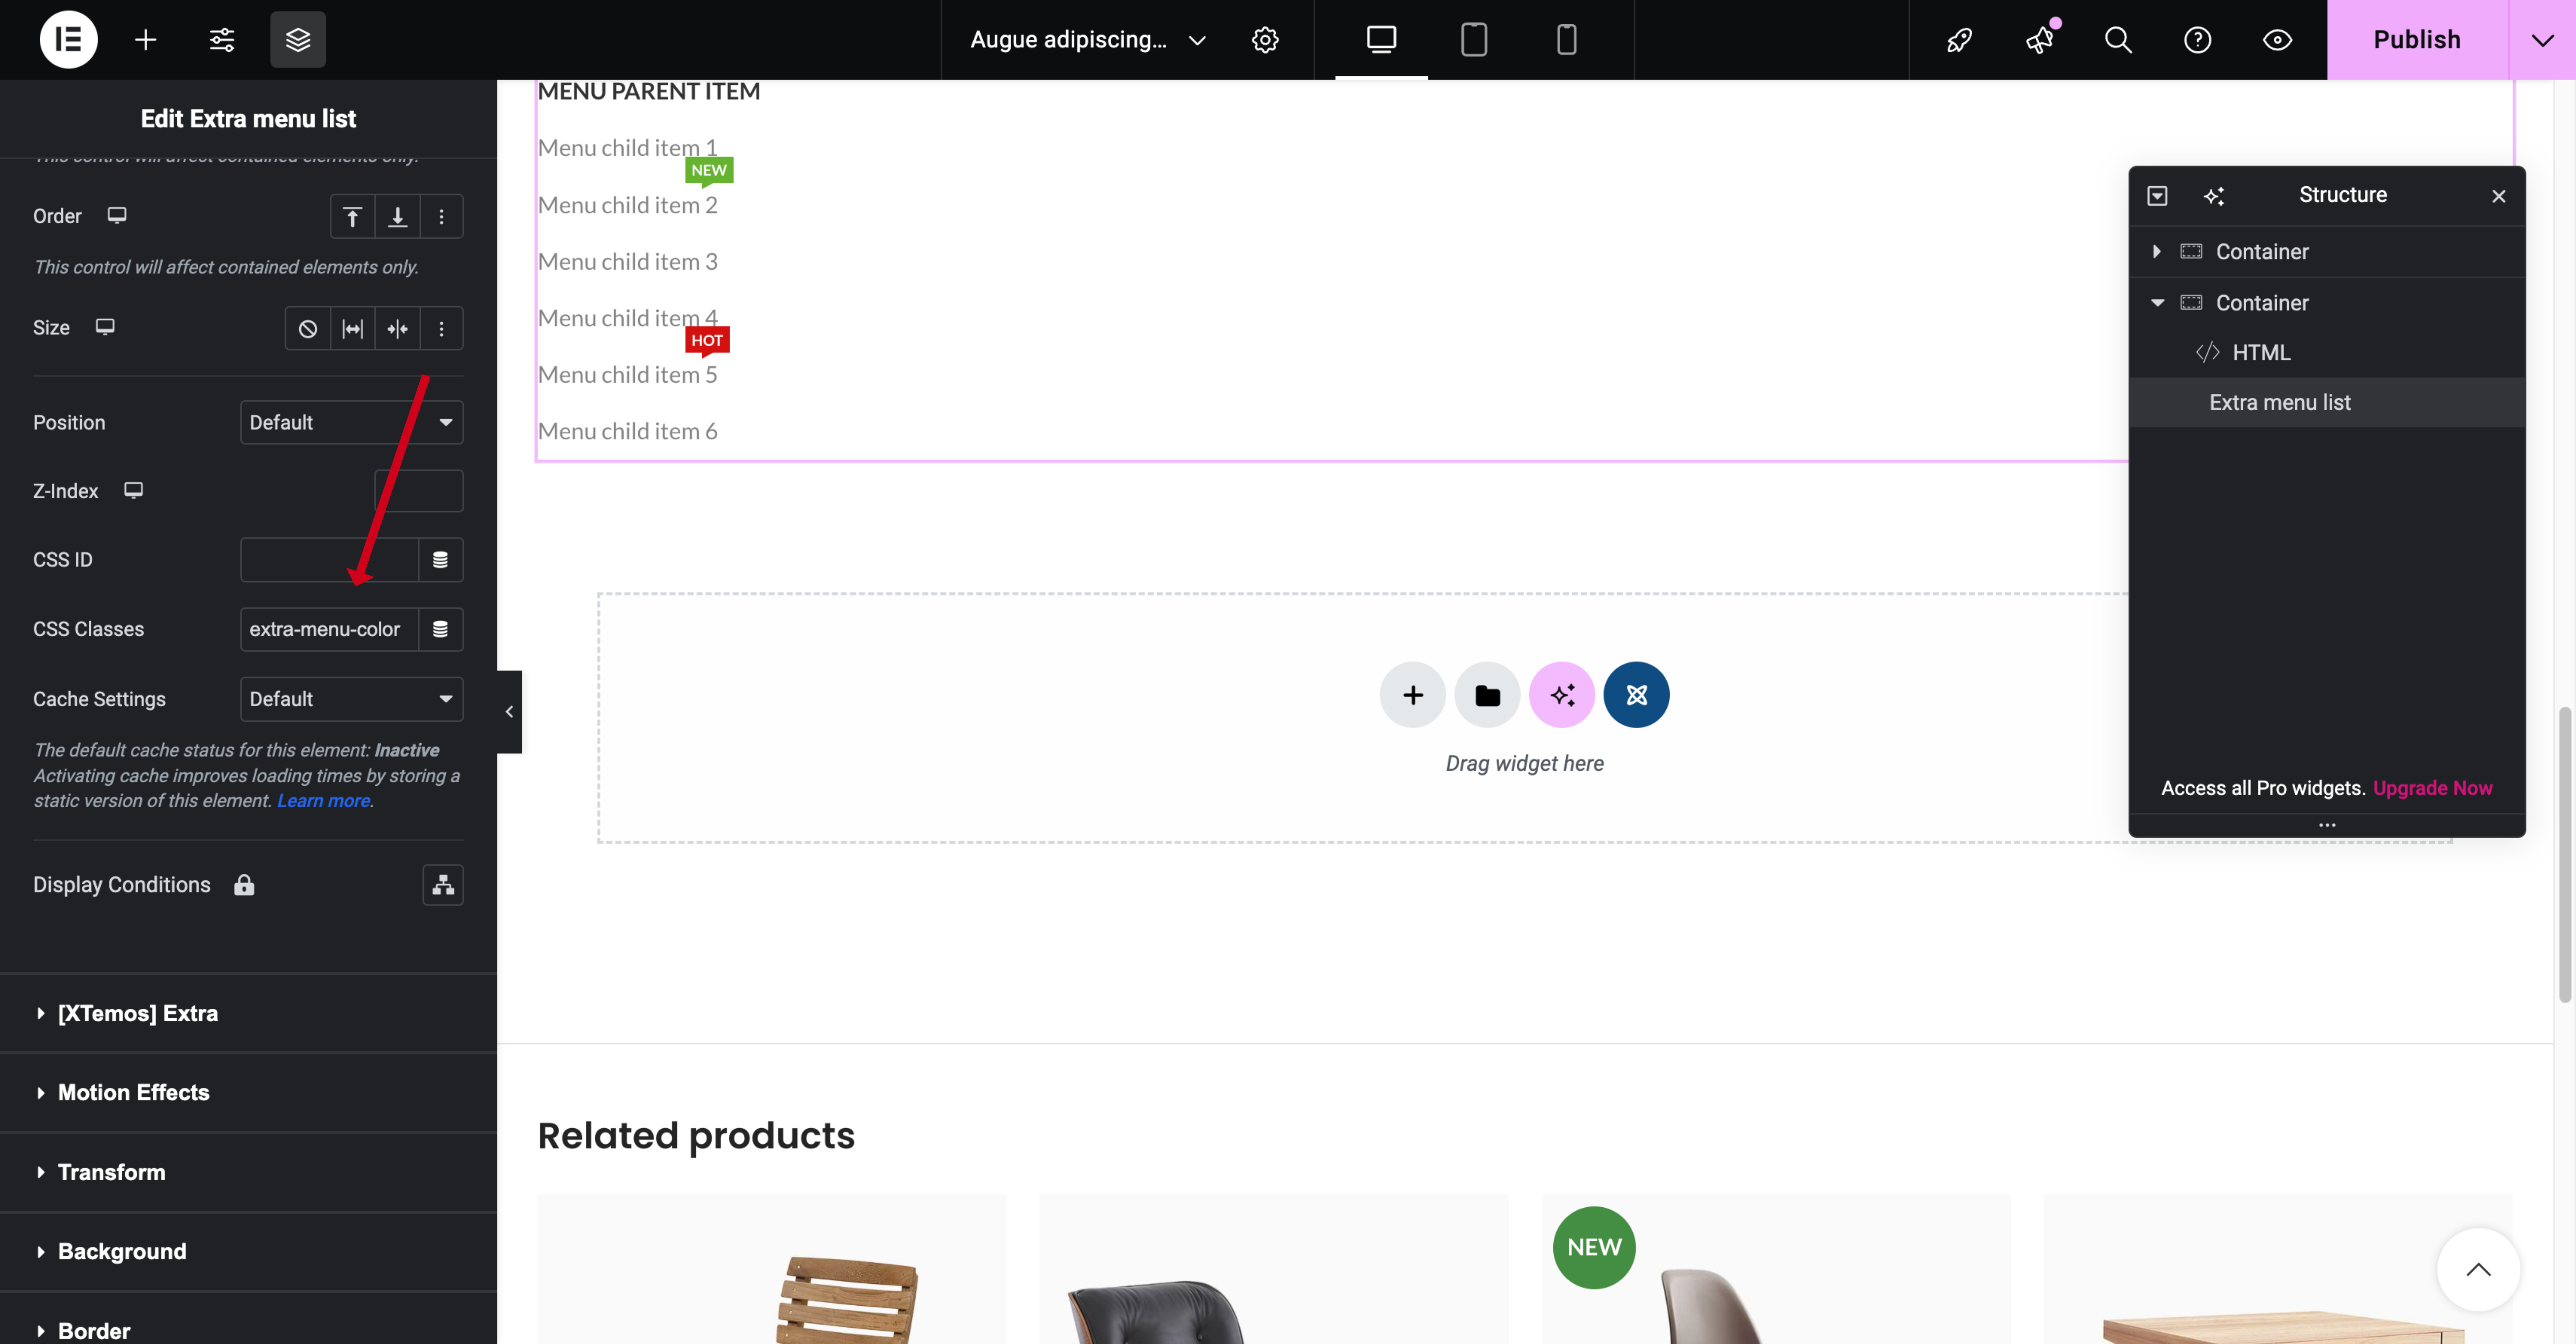Focus the CSS ID input field
The image size is (2576, 1344).
tap(329, 560)
